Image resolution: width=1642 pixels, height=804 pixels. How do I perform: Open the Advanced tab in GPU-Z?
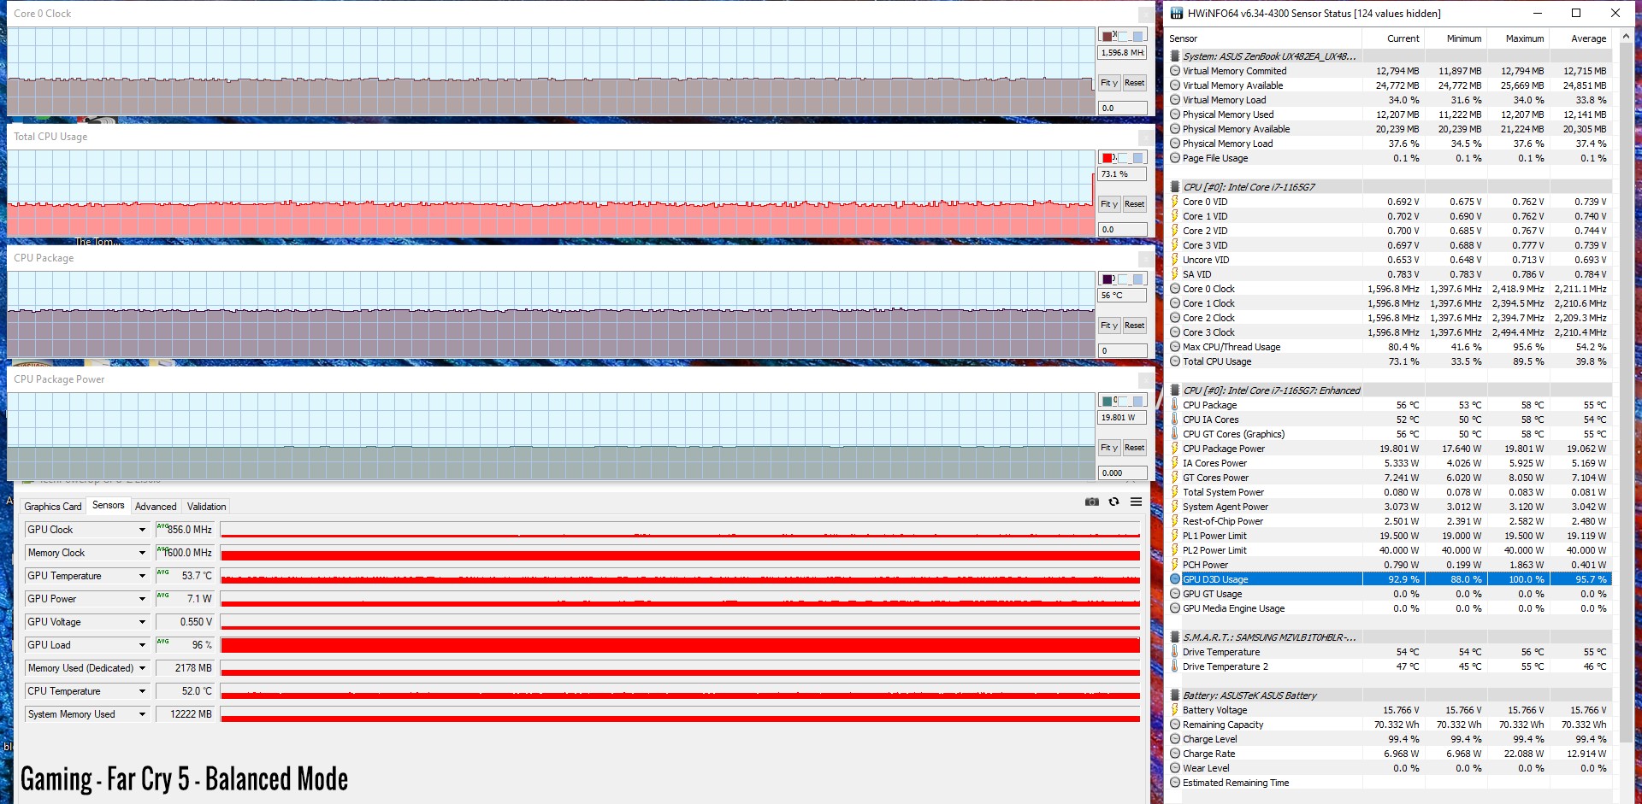coord(156,507)
